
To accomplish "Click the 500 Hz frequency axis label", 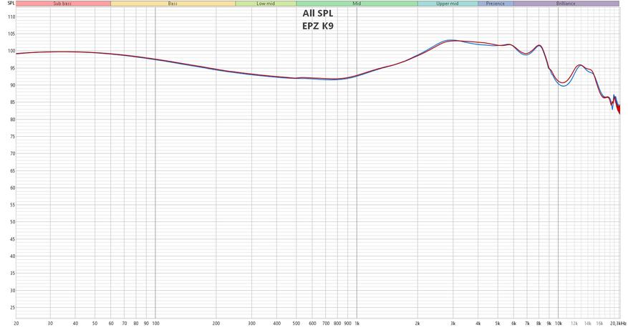I will coord(296,323).
